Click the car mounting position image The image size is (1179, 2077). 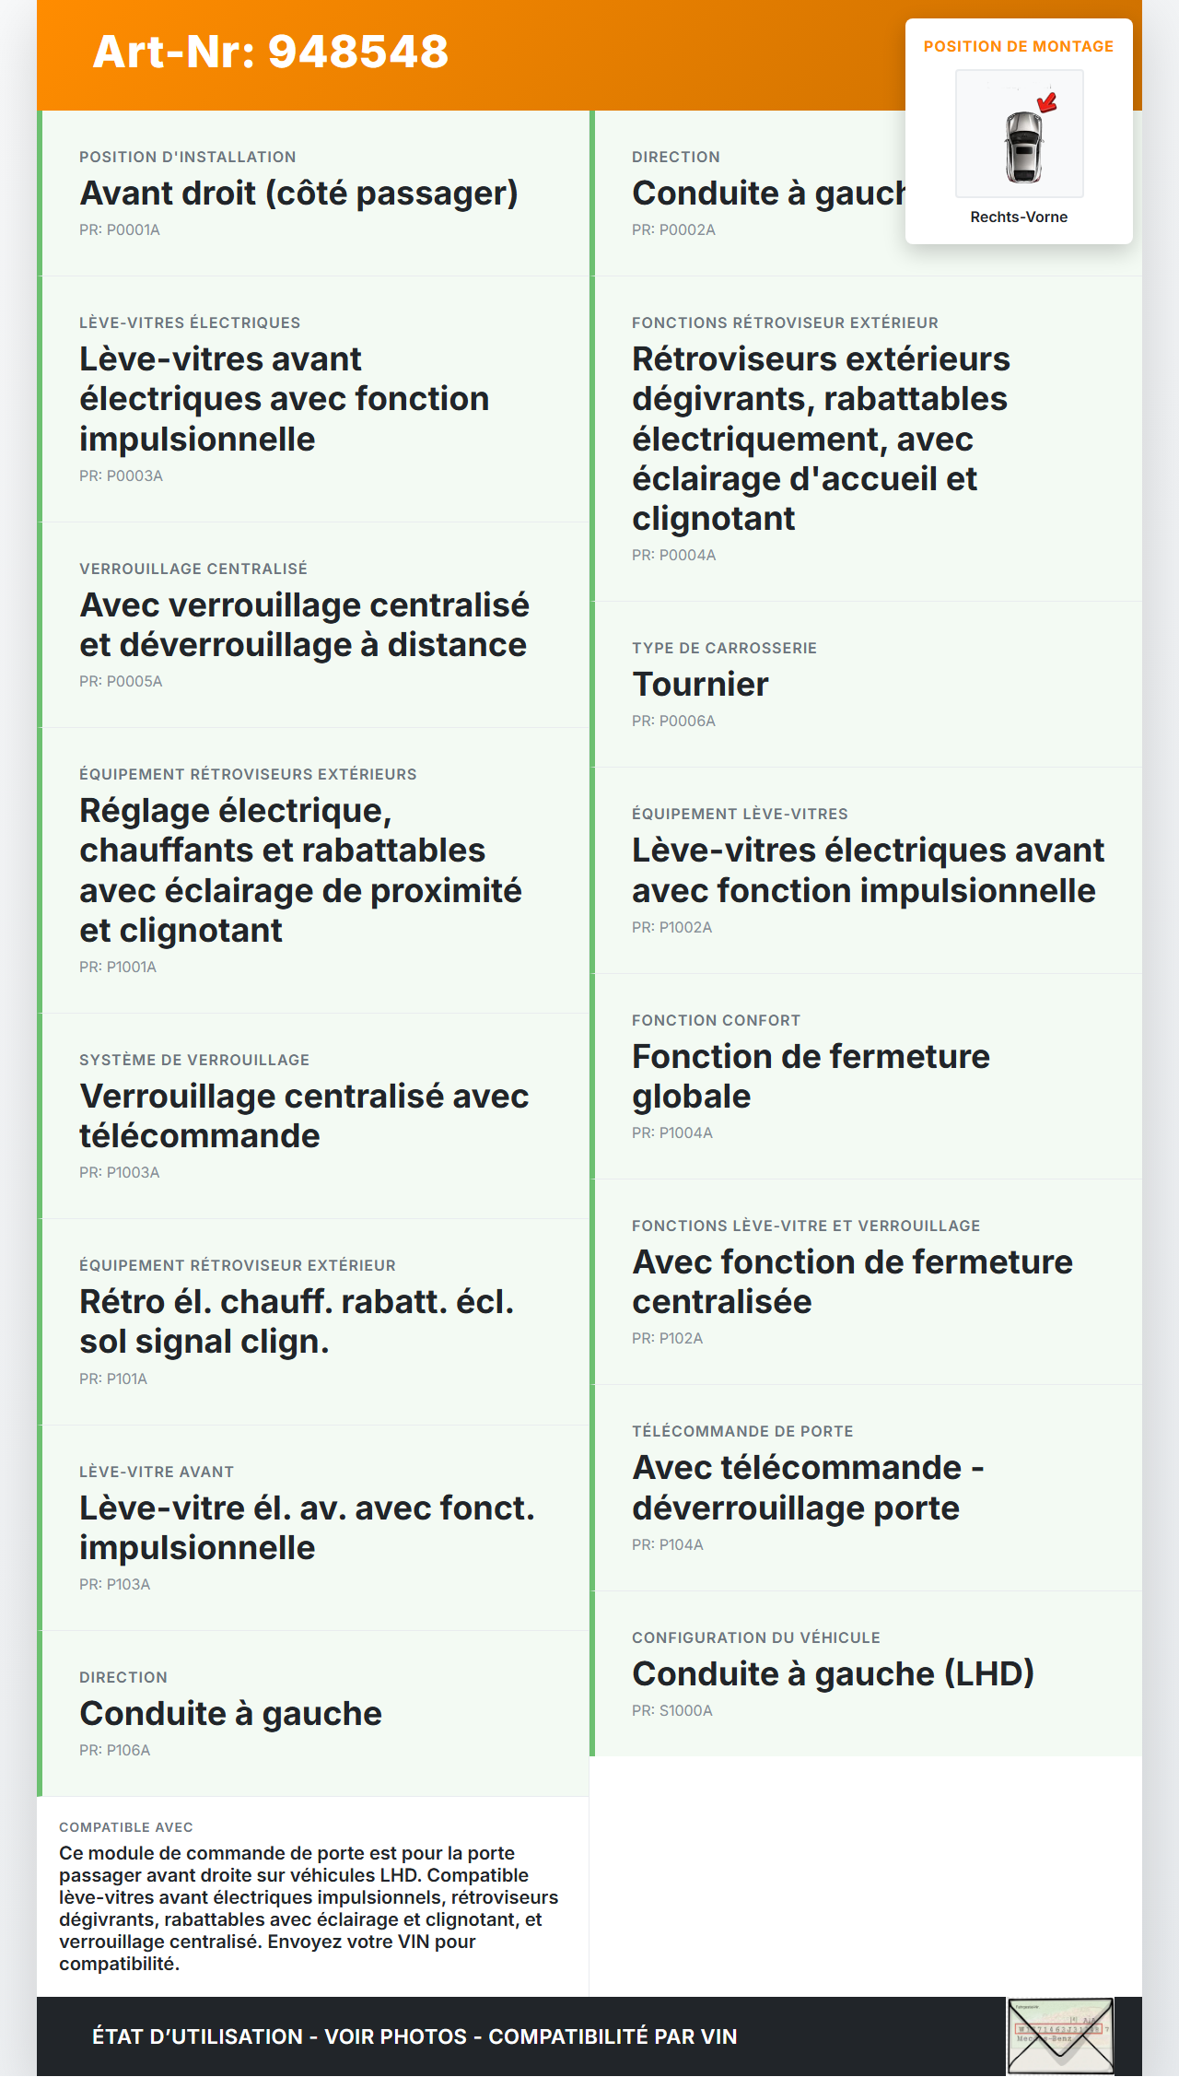point(1019,134)
